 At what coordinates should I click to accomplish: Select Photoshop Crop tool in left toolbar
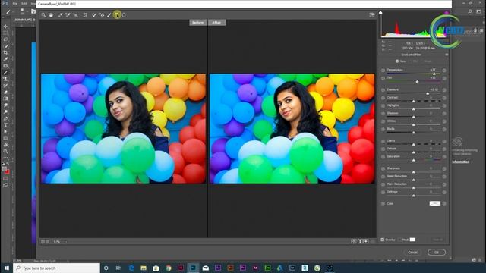[x=5, y=52]
